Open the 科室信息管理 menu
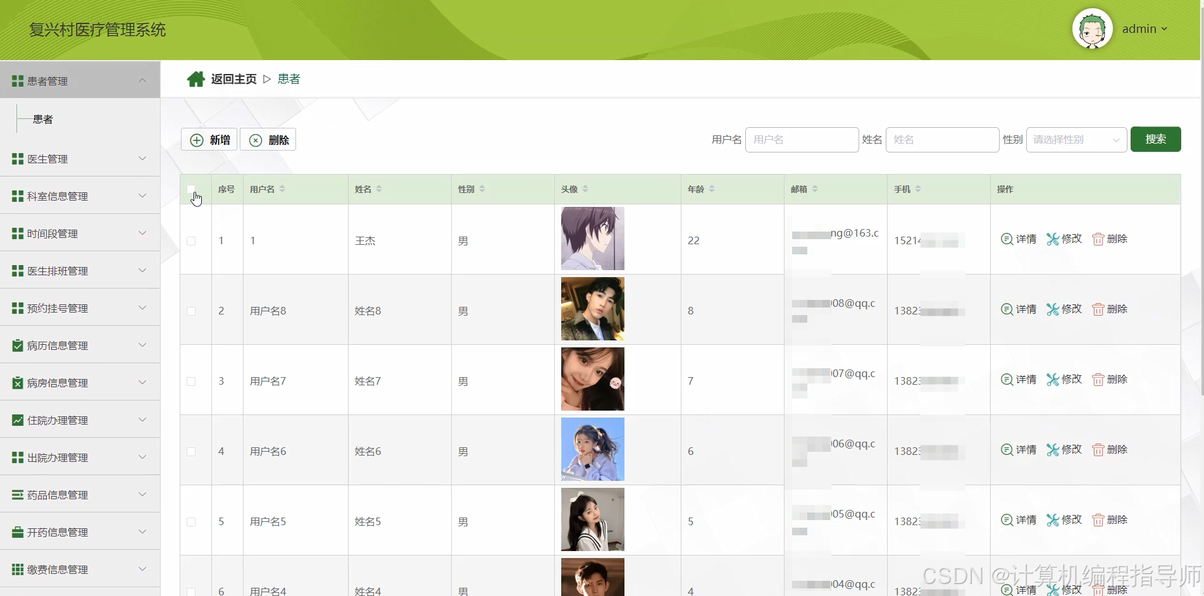1204x596 pixels. (80, 196)
